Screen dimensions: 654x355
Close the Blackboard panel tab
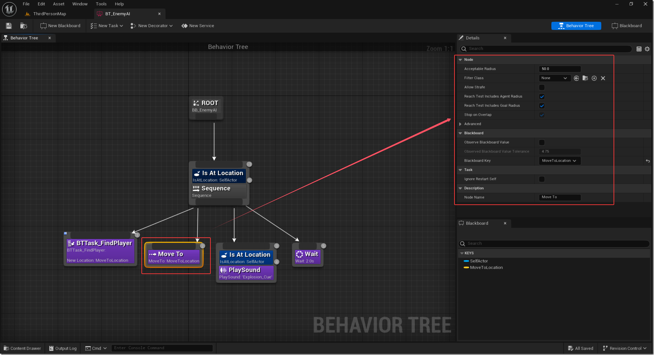[x=505, y=223]
